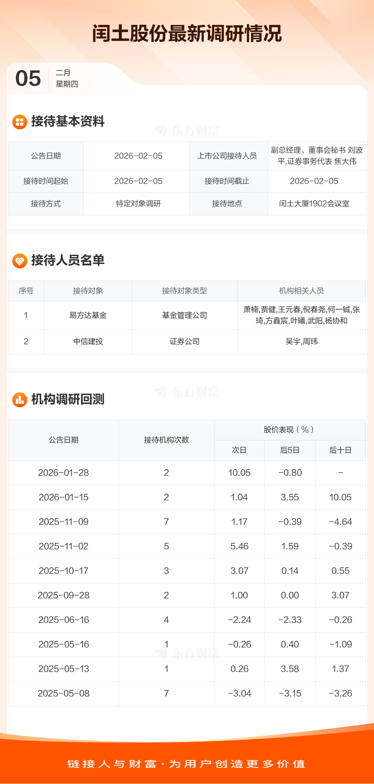Viewport: 374px width, 784px height.
Task: Click the 3.58 five-day value
Action: [290, 669]
